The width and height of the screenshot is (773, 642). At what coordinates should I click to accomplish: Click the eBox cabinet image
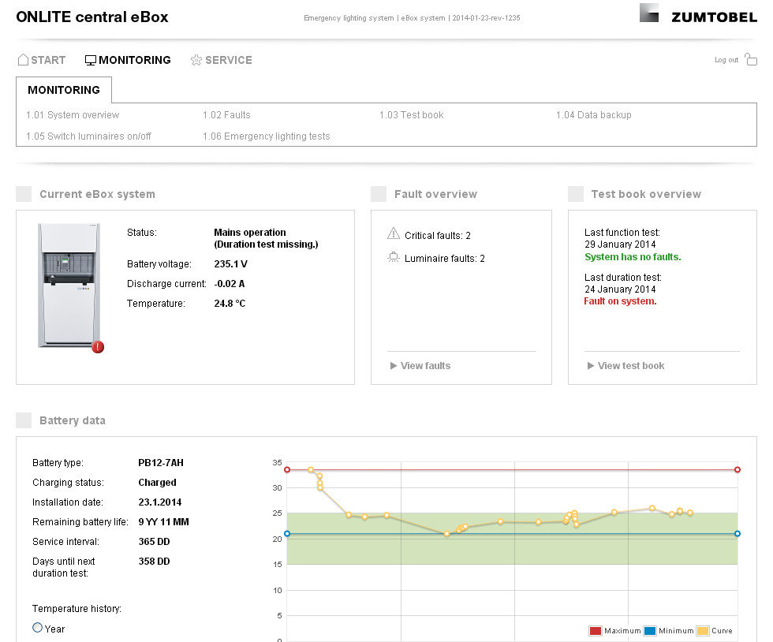point(69,285)
